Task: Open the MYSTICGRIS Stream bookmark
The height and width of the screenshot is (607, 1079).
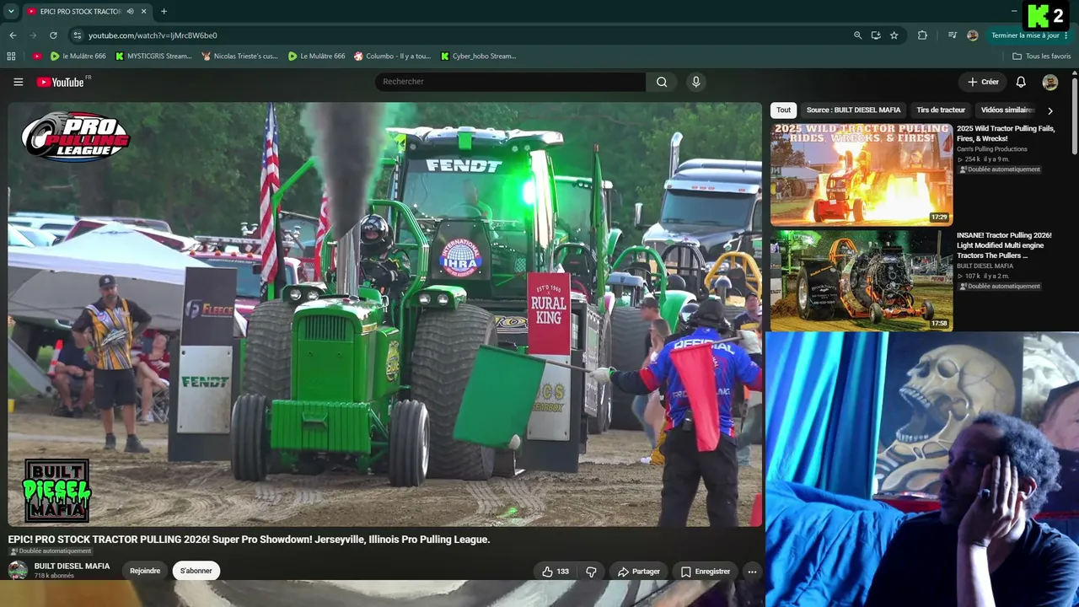Action: click(153, 56)
